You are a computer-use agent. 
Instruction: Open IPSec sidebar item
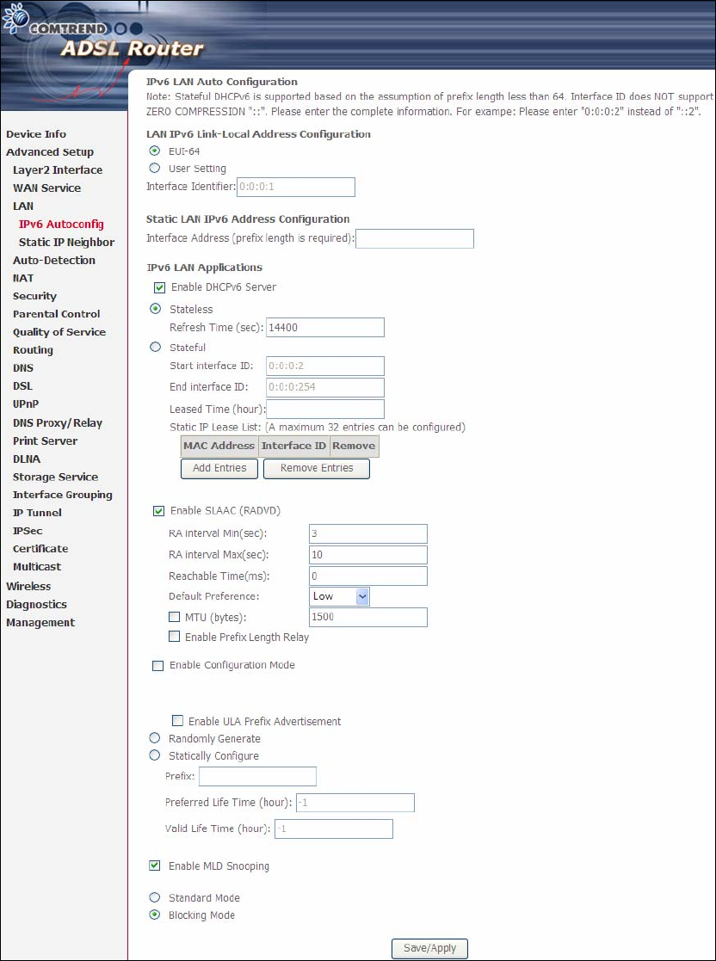[28, 531]
